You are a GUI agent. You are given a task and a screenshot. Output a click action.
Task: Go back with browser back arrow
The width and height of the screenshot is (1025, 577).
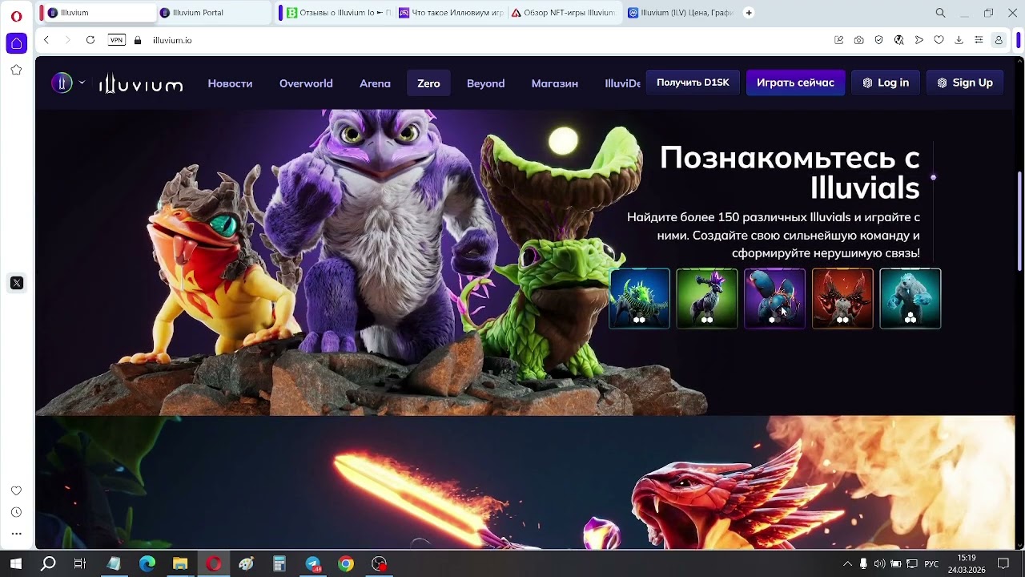(46, 40)
